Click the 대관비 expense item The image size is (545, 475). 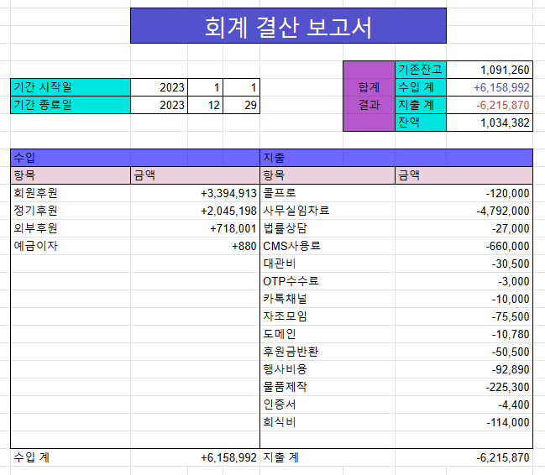328,264
